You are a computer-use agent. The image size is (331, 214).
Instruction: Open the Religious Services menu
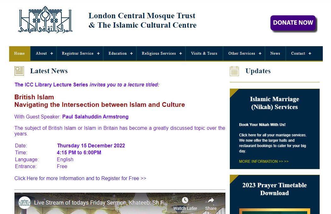159,53
